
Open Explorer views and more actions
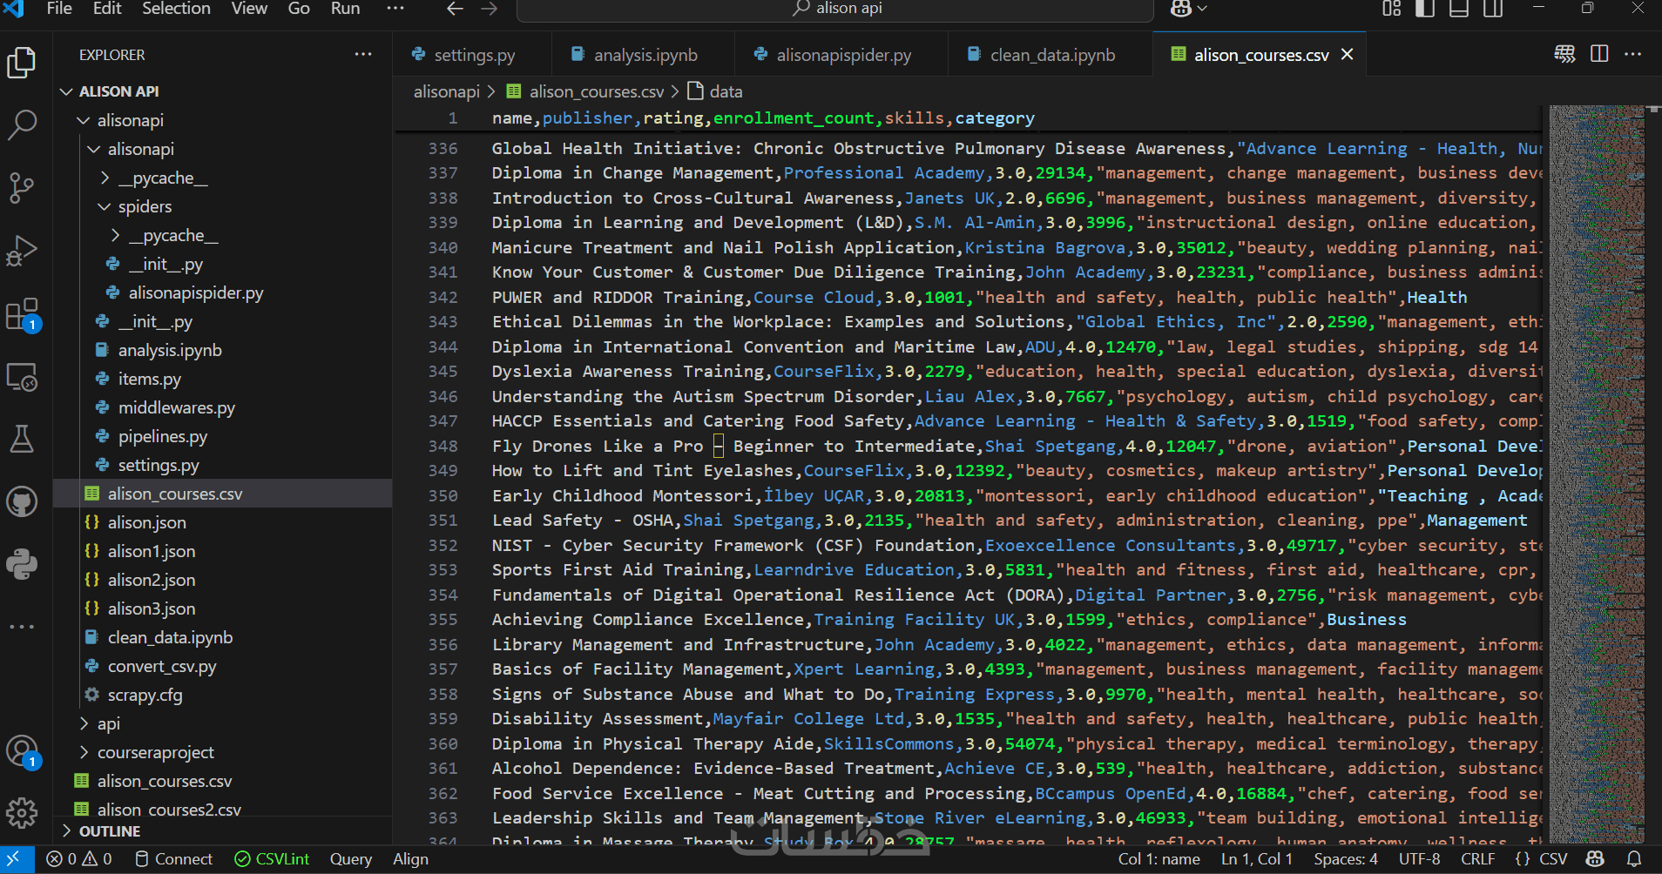(x=363, y=54)
